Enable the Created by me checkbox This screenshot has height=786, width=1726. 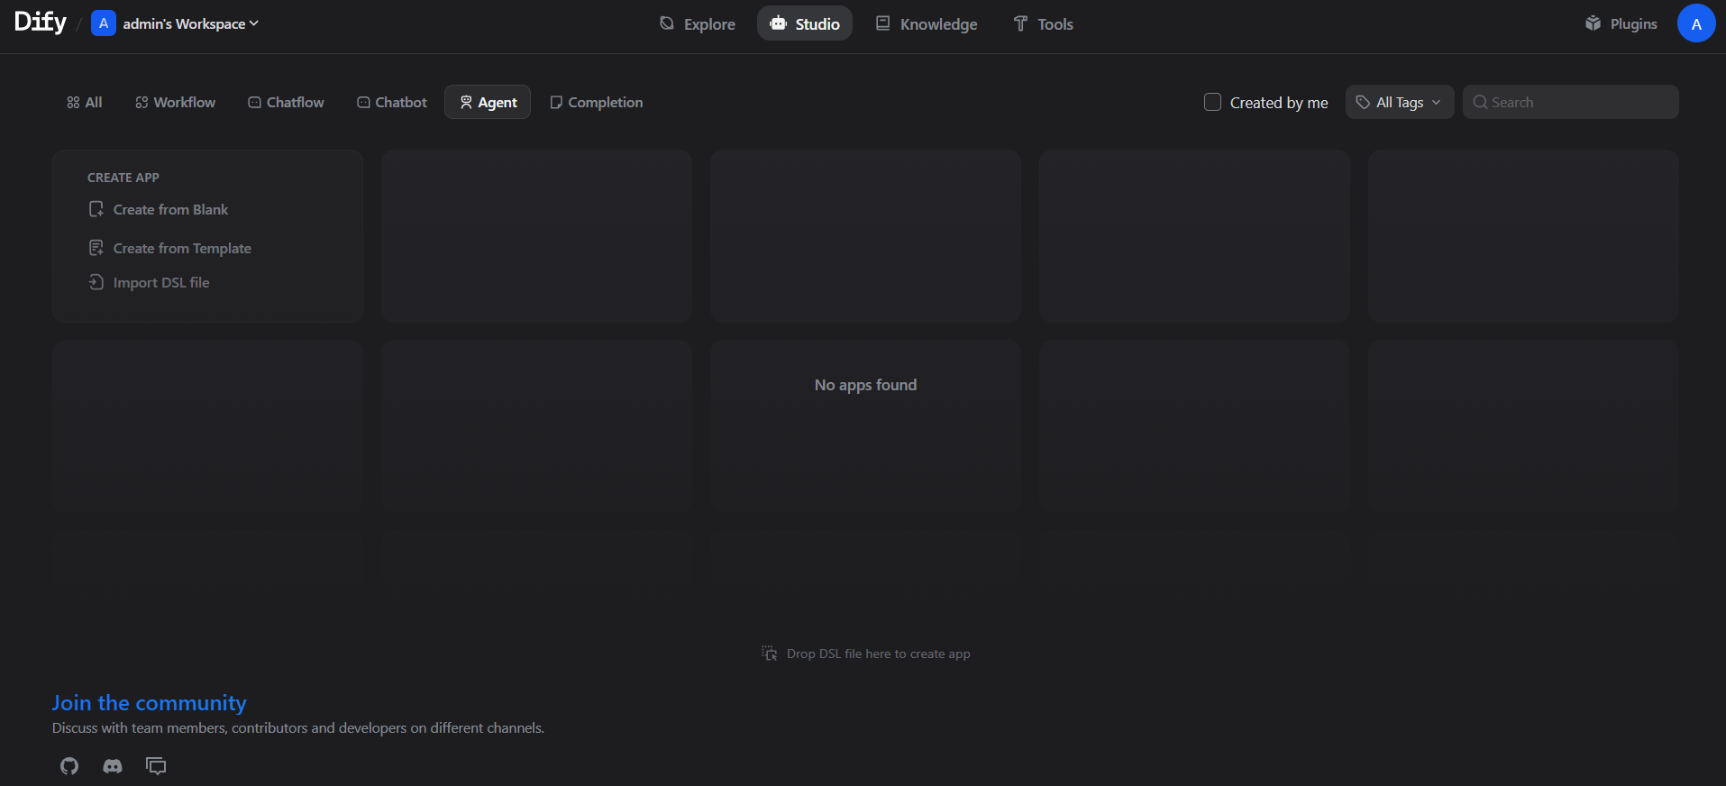point(1213,103)
